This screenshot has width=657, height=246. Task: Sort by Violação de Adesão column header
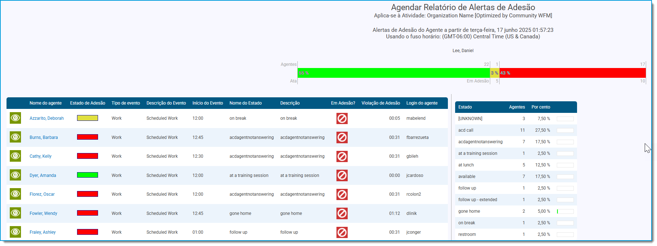pos(381,103)
